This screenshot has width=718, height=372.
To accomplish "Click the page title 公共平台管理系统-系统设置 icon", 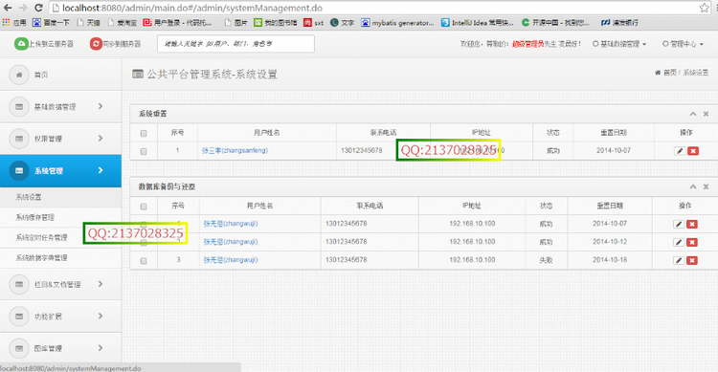I will point(137,74).
